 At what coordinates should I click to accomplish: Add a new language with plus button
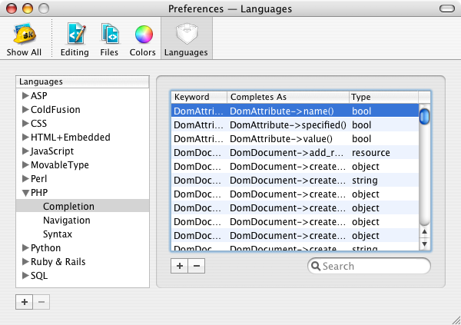click(x=25, y=302)
